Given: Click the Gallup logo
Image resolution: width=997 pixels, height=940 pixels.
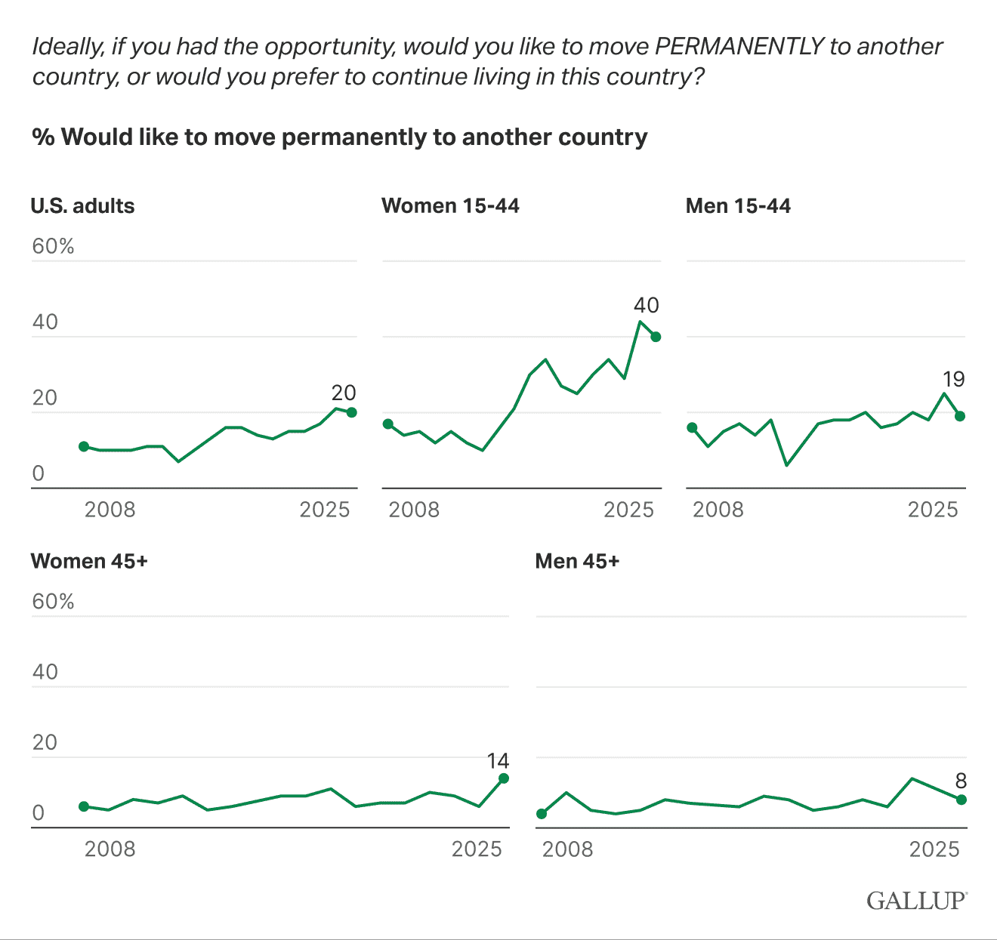Looking at the screenshot, I should pos(916,900).
